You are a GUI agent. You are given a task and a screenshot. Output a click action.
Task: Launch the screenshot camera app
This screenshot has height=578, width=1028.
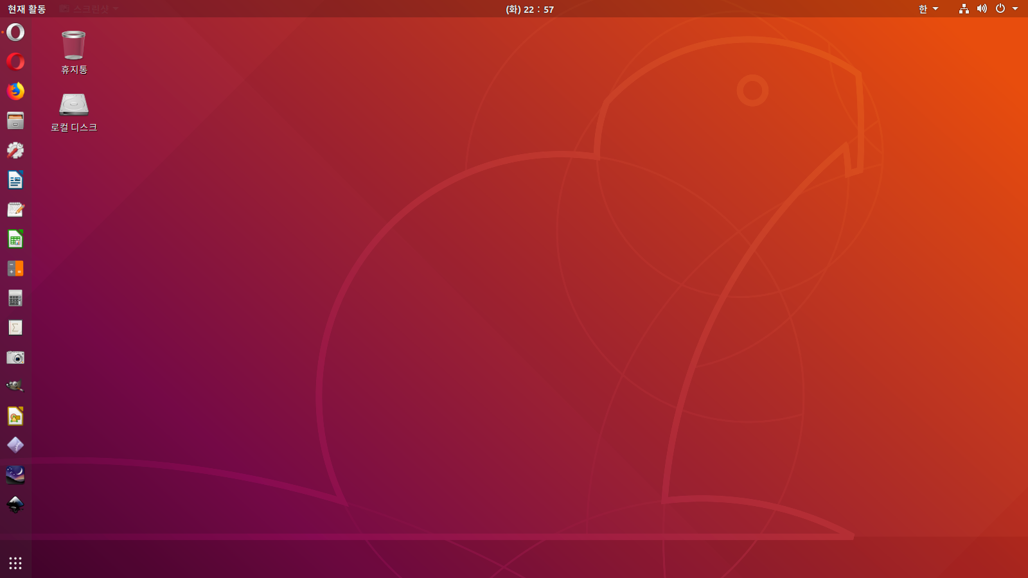(x=15, y=357)
